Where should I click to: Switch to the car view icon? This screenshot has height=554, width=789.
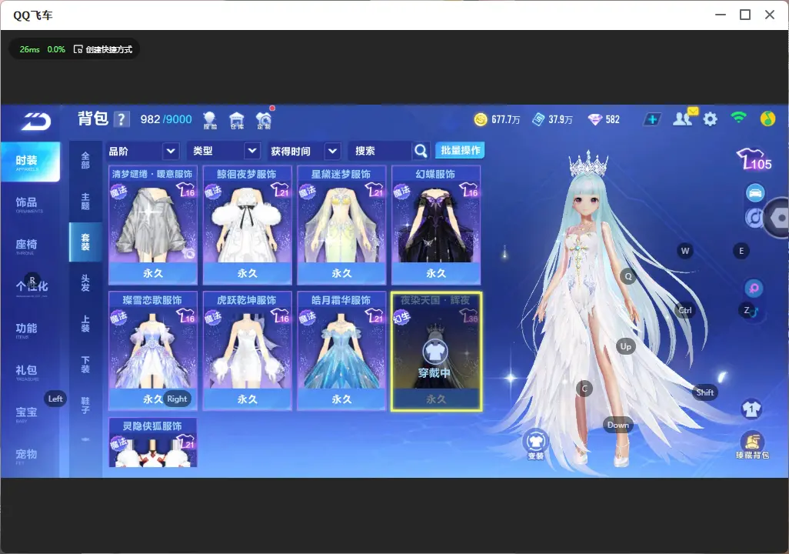point(755,193)
